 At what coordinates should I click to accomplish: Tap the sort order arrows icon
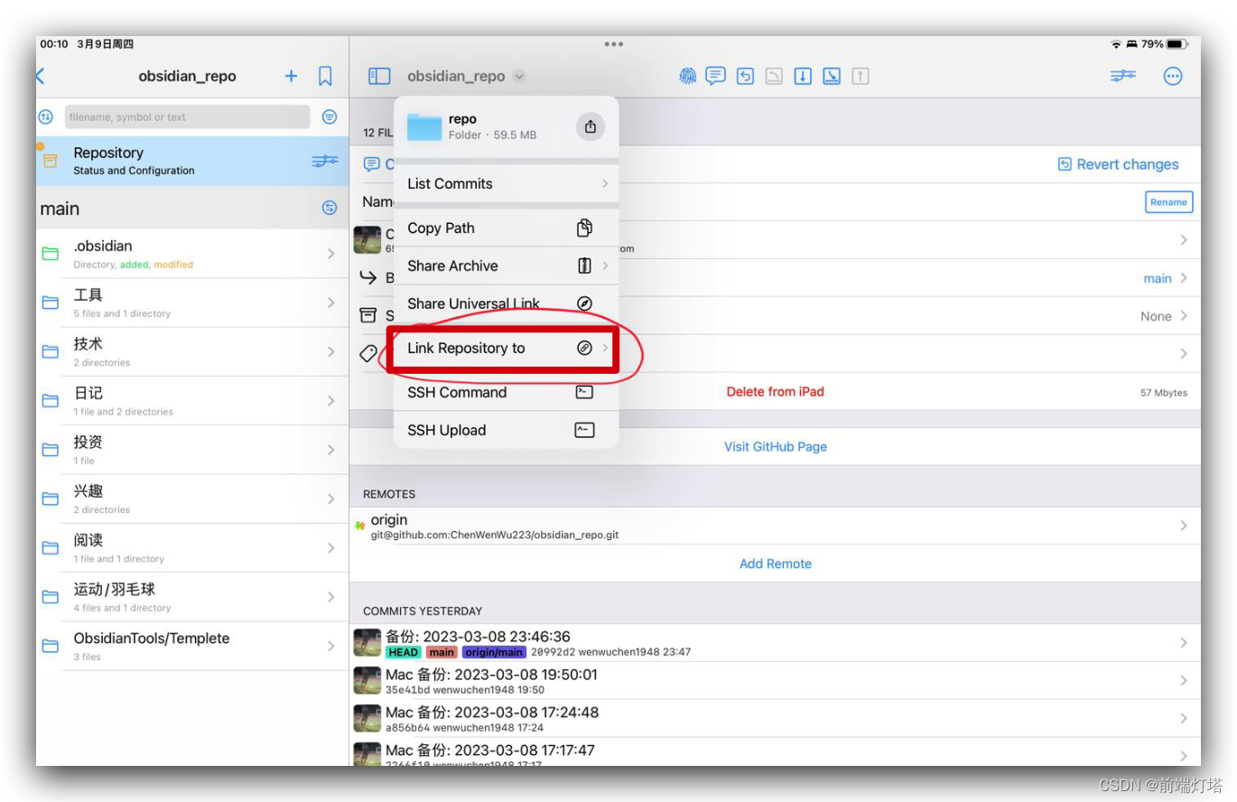(46, 117)
